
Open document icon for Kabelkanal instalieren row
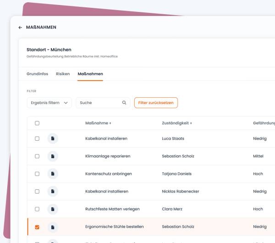[x=53, y=138]
